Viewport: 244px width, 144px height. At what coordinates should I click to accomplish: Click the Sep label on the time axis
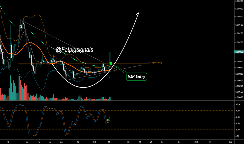61,142
